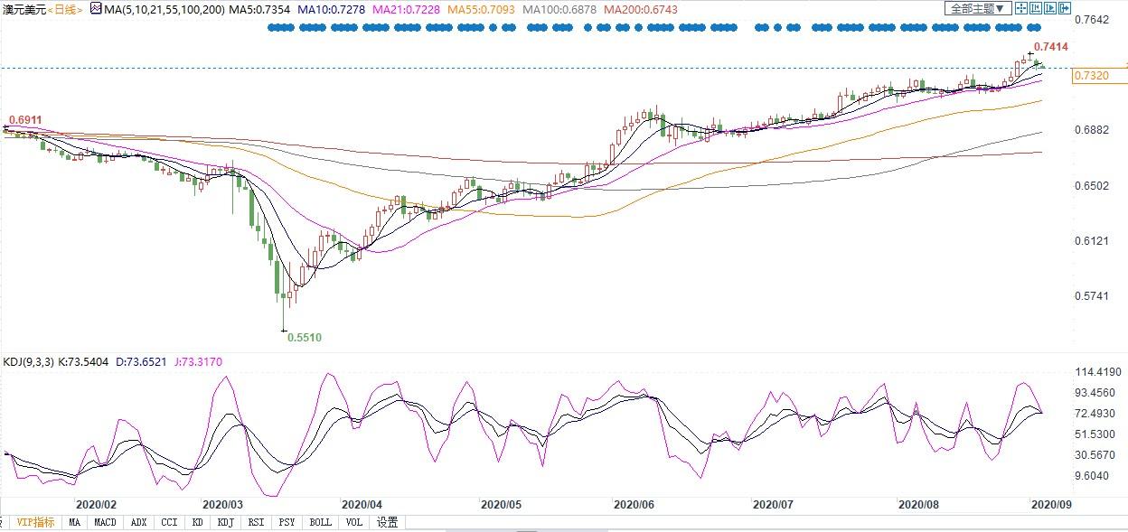Click the 0.6502 price axis value
The height and width of the screenshot is (532, 1128).
click(x=1090, y=185)
